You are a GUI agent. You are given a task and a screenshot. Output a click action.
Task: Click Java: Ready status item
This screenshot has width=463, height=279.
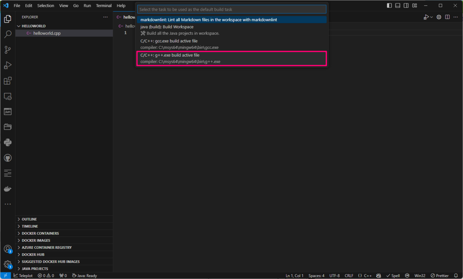[x=84, y=276]
